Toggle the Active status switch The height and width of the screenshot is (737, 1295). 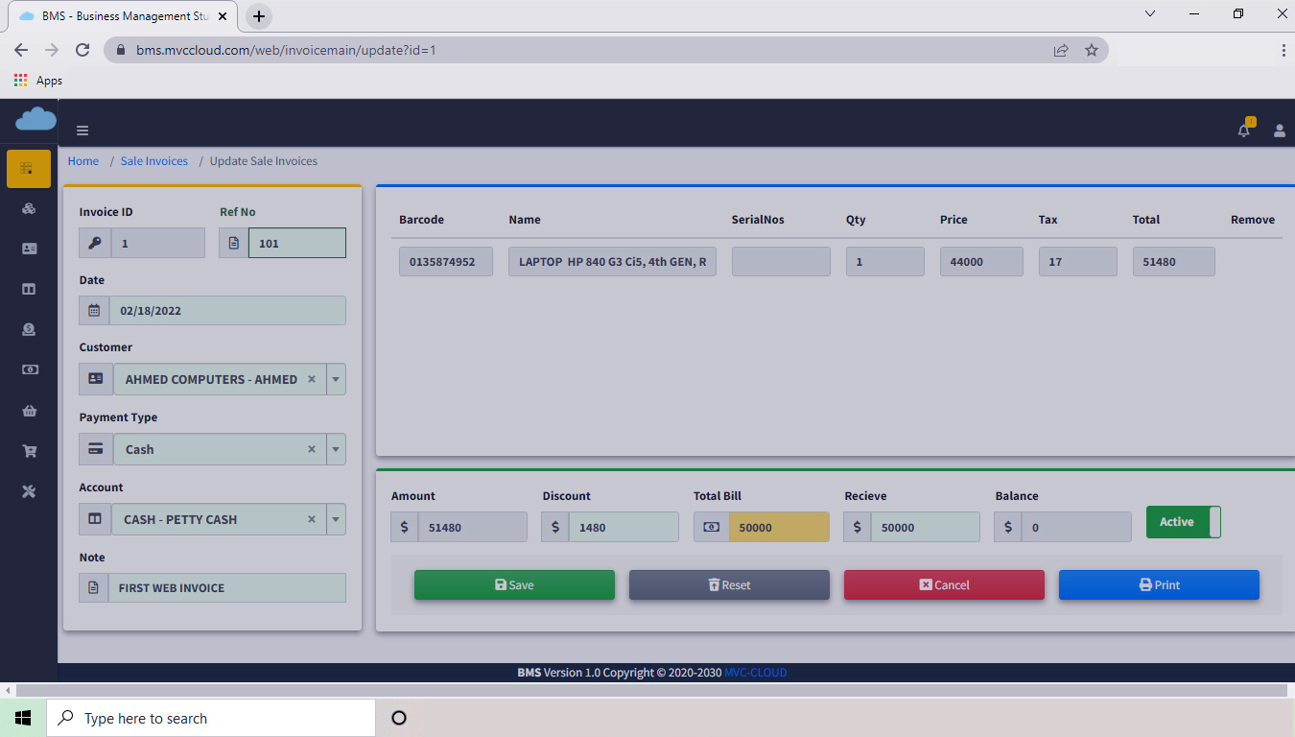coord(1183,522)
